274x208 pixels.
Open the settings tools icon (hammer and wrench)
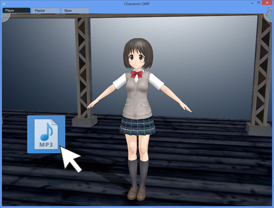pyautogui.click(x=269, y=10)
